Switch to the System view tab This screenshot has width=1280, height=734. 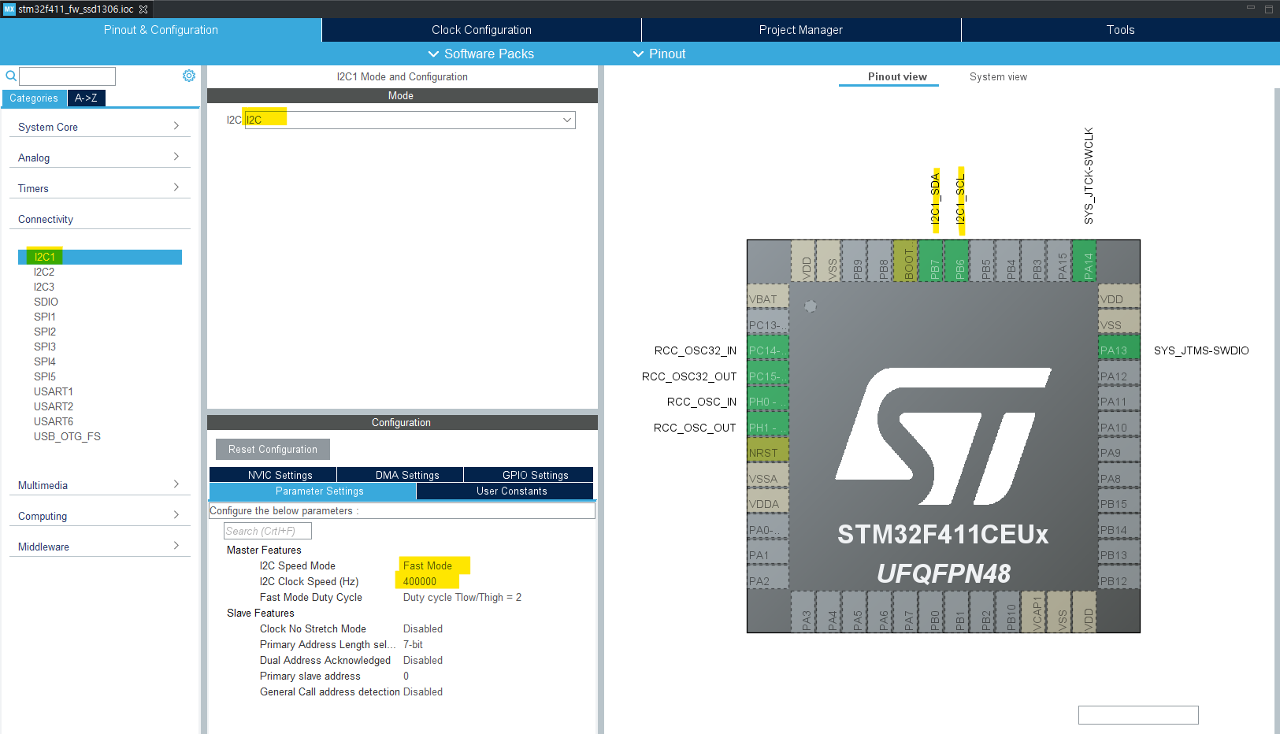998,76
